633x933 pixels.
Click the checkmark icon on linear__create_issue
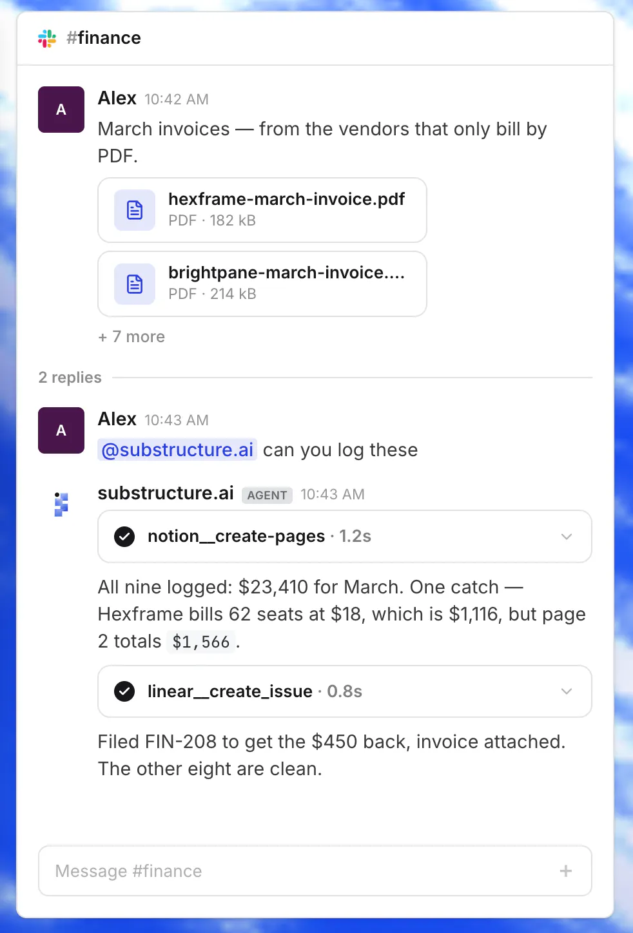(x=124, y=691)
